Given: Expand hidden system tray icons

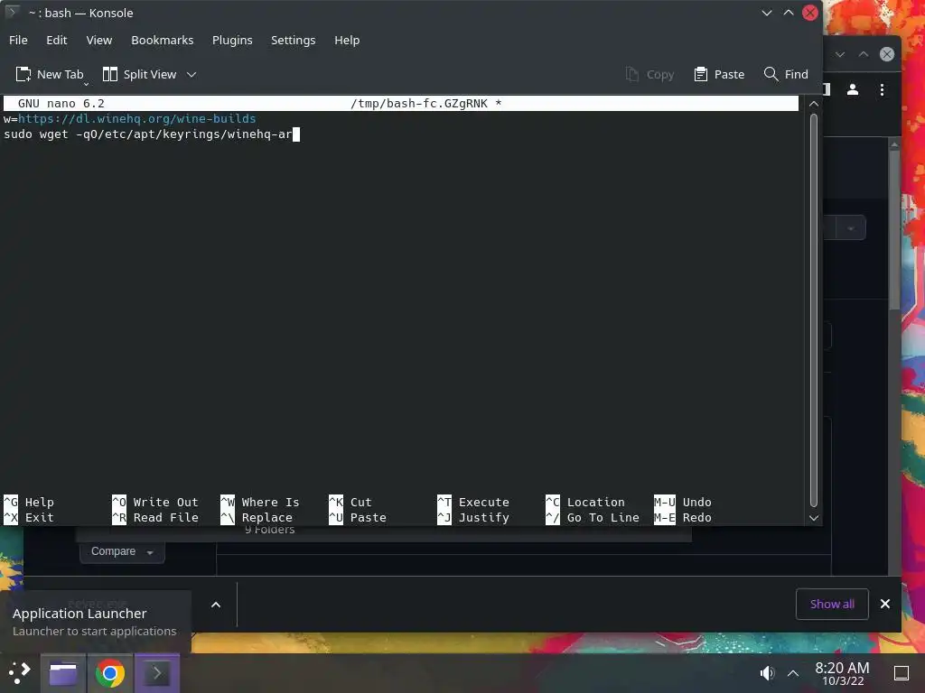Looking at the screenshot, I should coord(793,673).
